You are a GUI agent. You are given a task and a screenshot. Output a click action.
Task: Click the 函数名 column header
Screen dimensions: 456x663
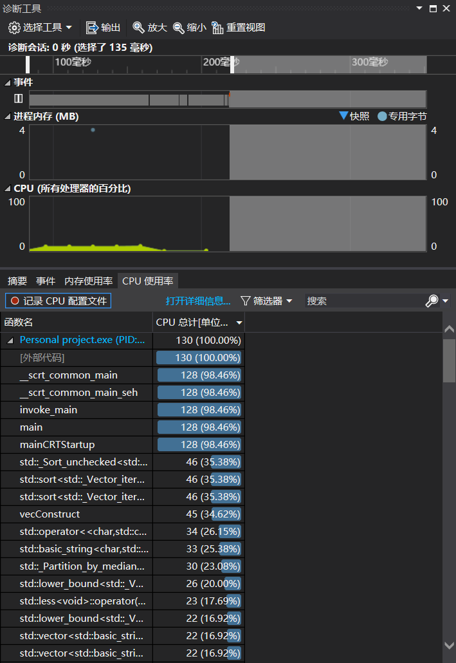[x=77, y=322]
